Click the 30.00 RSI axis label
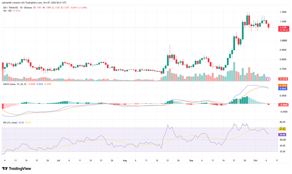 (283, 152)
